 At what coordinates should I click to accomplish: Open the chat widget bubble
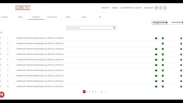coord(2,95)
